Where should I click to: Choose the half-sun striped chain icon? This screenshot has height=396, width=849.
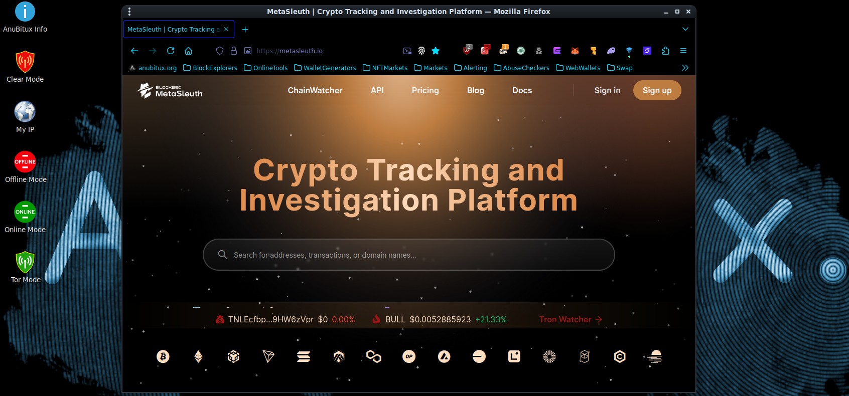point(655,356)
